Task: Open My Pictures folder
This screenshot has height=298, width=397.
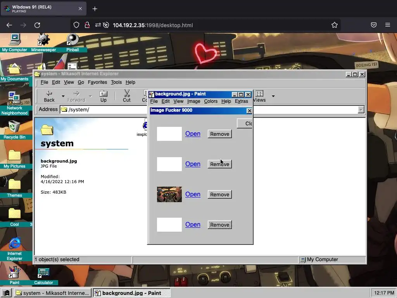Action: pyautogui.click(x=14, y=159)
